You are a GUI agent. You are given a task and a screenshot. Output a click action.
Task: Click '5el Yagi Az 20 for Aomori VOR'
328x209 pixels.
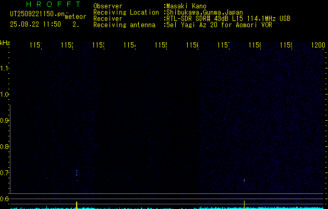click(219, 25)
